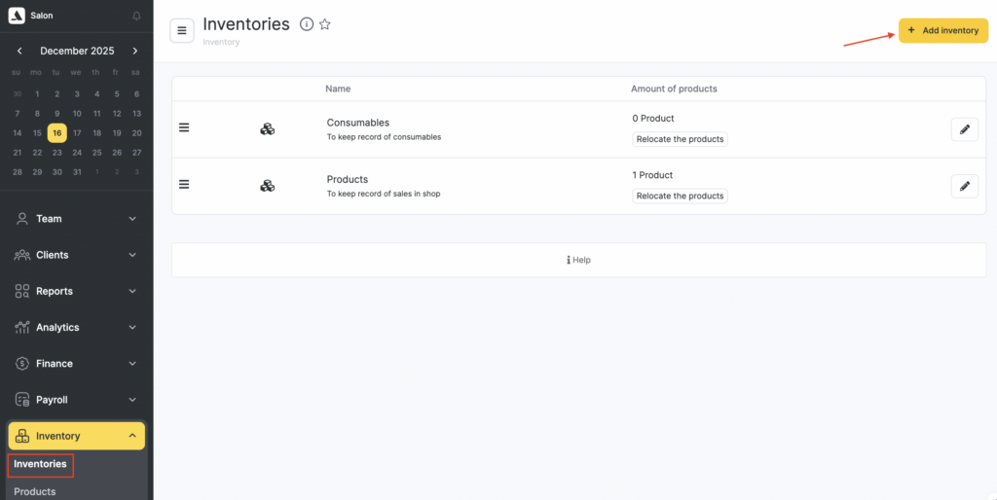
Task: Relocate the products for Consumables
Action: click(680, 139)
